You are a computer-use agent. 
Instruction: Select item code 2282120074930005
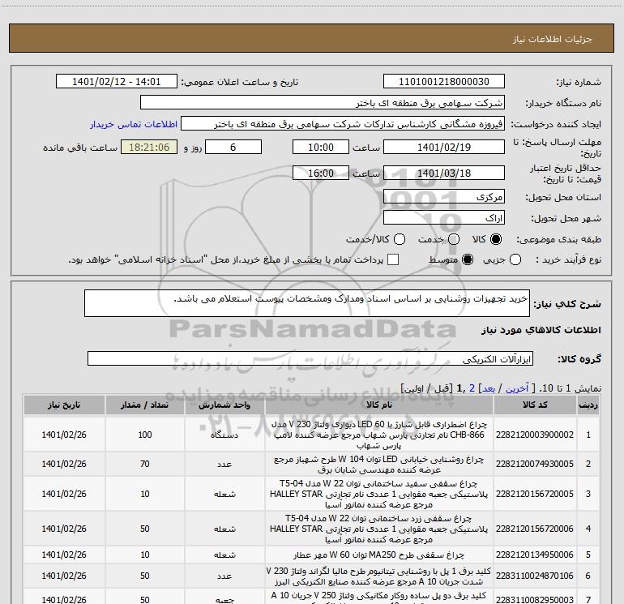tap(535, 464)
